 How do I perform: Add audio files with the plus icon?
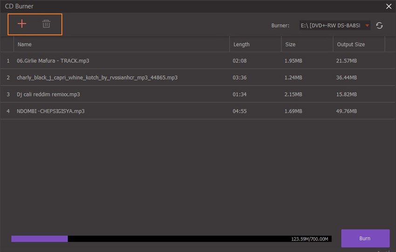pos(22,24)
